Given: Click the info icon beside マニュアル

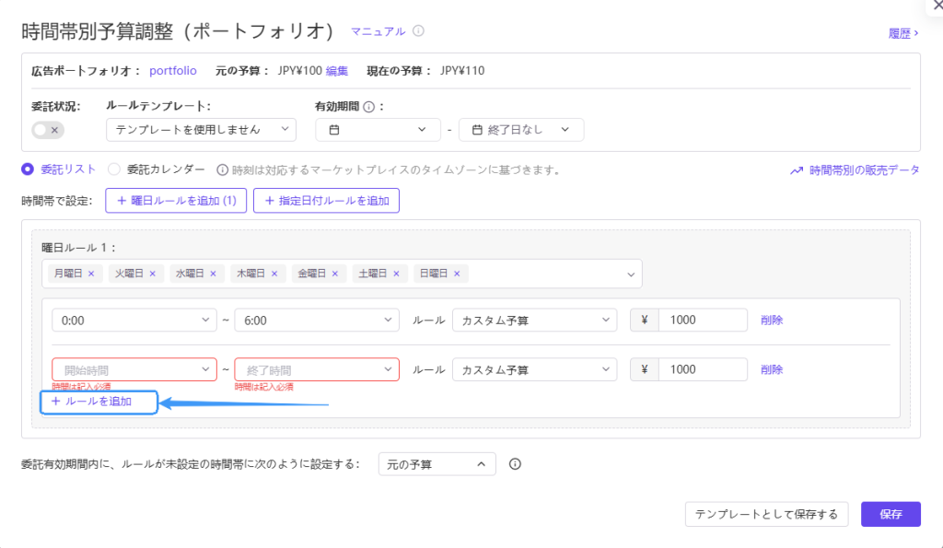Looking at the screenshot, I should (419, 30).
